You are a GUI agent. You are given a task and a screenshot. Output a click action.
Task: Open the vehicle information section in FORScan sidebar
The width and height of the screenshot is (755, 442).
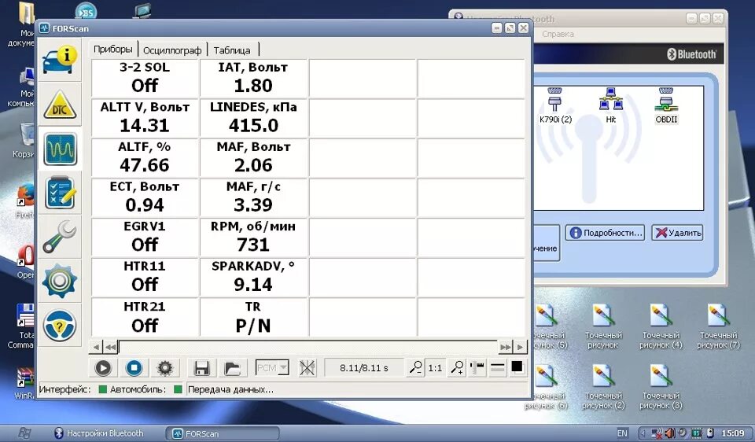60,60
